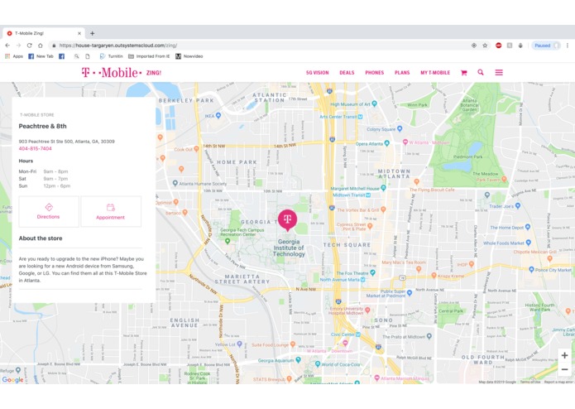Click the Paused profile button
Viewport: 575px width, 409px height.
[546, 46]
